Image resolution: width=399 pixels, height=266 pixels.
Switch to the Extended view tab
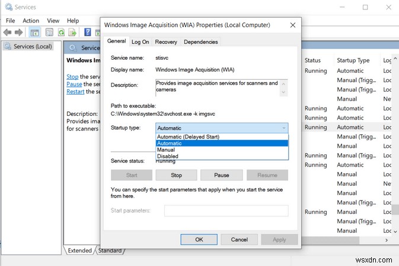[79, 250]
